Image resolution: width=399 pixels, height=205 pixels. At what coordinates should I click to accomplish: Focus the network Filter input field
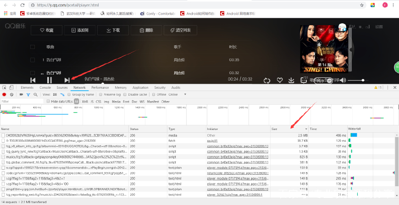pos(22,102)
